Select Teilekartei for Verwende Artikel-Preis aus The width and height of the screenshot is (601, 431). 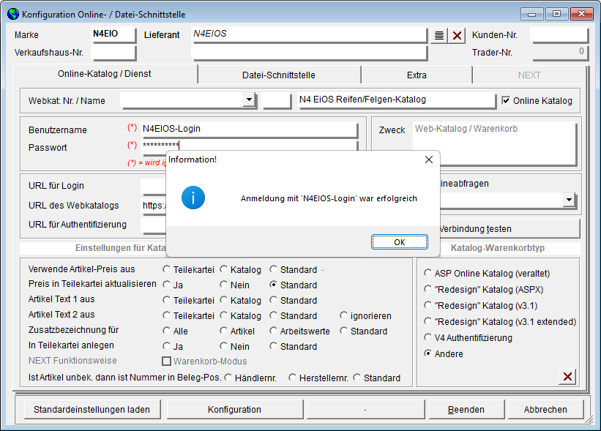[166, 269]
